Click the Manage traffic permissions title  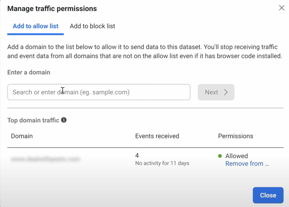click(x=52, y=8)
